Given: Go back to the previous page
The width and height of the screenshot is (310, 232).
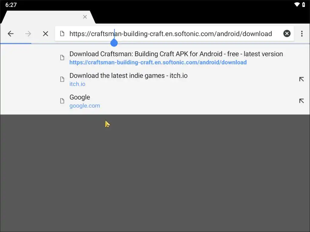Looking at the screenshot, I should [11, 34].
